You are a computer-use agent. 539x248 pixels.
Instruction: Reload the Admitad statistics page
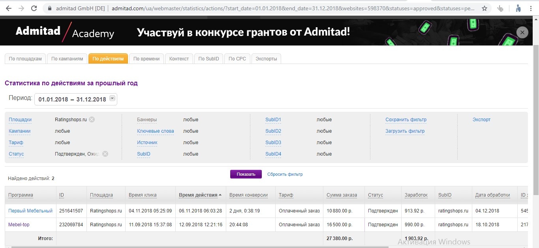(34, 8)
